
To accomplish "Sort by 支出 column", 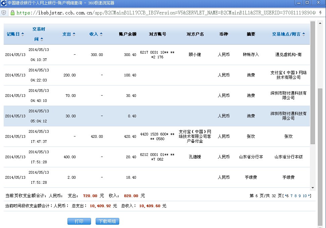I will pos(68,34).
